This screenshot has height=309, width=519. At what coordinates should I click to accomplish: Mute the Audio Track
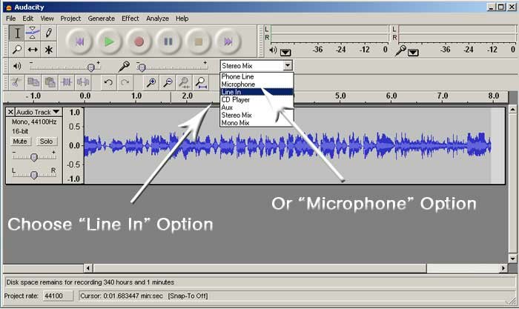click(x=20, y=142)
